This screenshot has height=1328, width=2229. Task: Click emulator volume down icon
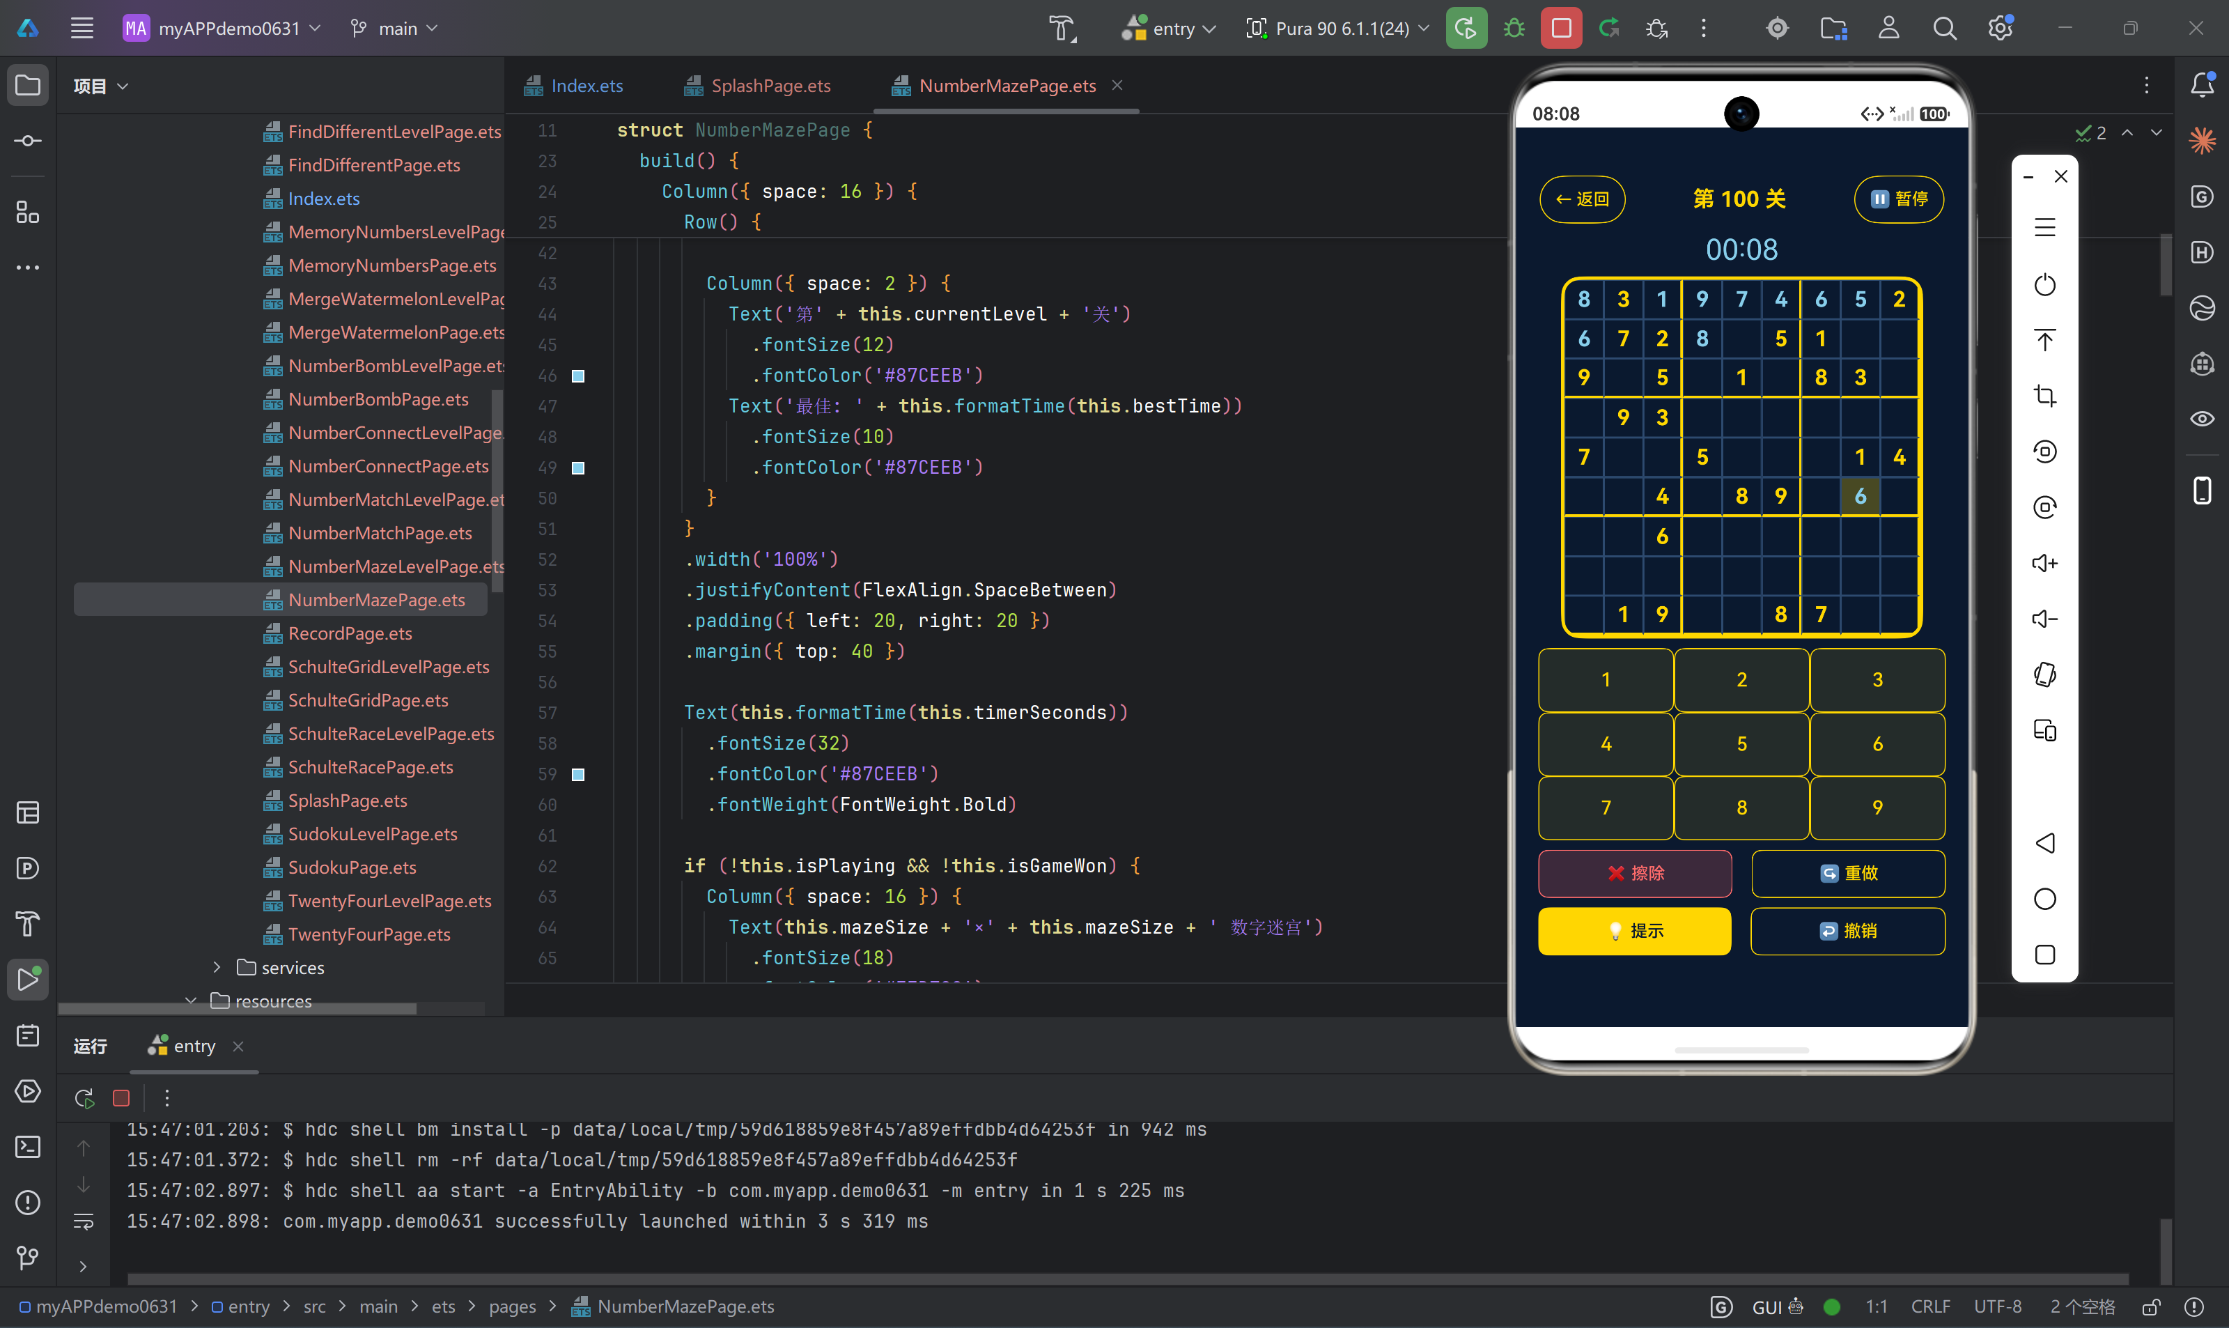pyautogui.click(x=2044, y=618)
